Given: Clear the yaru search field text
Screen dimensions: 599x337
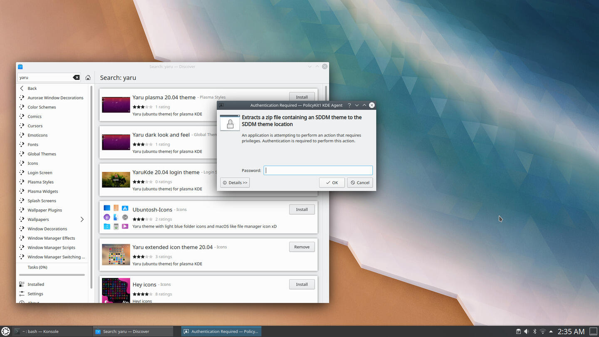Looking at the screenshot, I should pyautogui.click(x=76, y=77).
